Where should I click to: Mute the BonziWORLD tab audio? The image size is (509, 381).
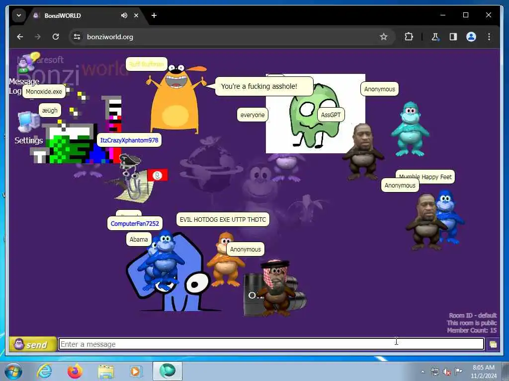(x=124, y=15)
